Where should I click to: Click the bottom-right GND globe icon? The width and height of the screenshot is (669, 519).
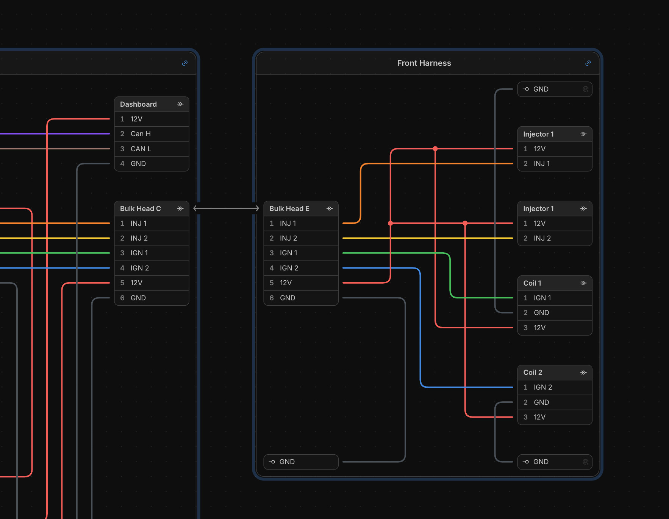click(586, 462)
